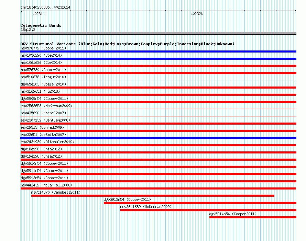This screenshot has width=306, height=241.
Task: Click the right scroll arrow on the ruler
Action: pyautogui.click(x=295, y=11)
